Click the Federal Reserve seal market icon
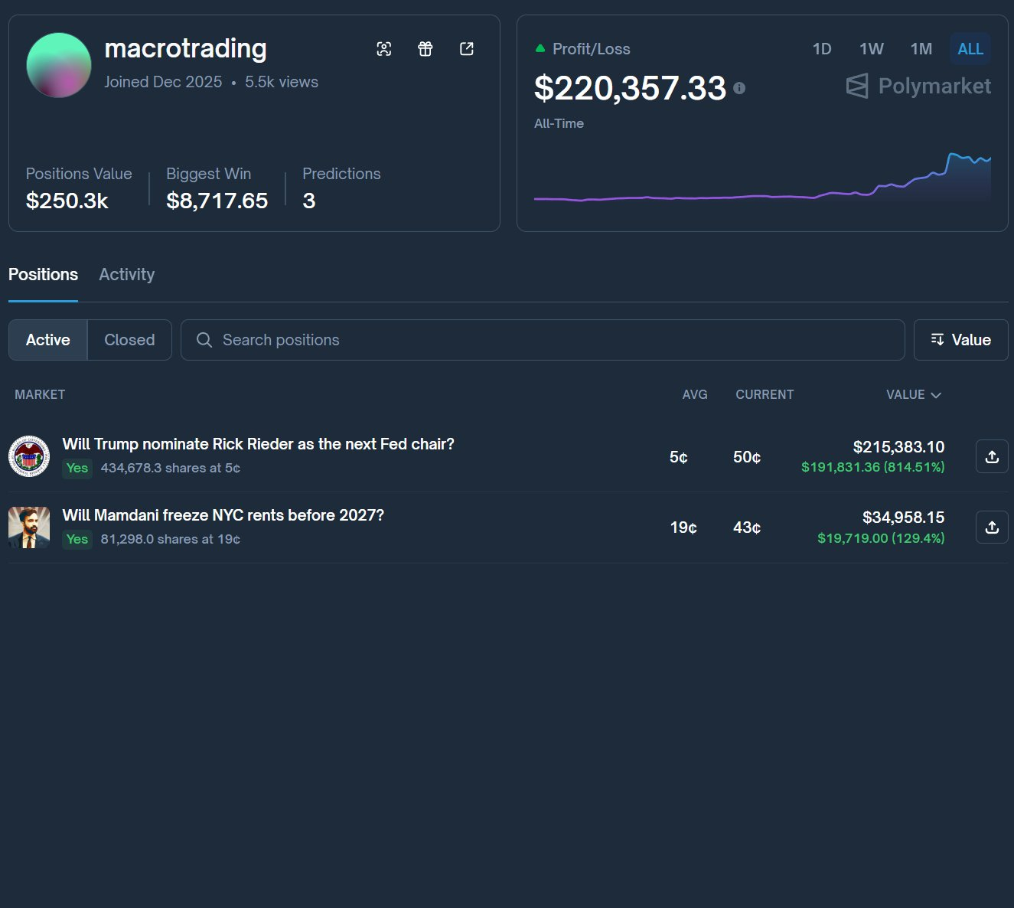The image size is (1014, 908). point(29,456)
